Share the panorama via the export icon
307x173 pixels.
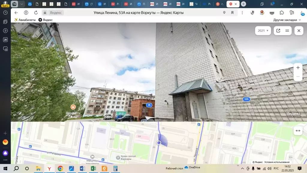[x=278, y=31]
